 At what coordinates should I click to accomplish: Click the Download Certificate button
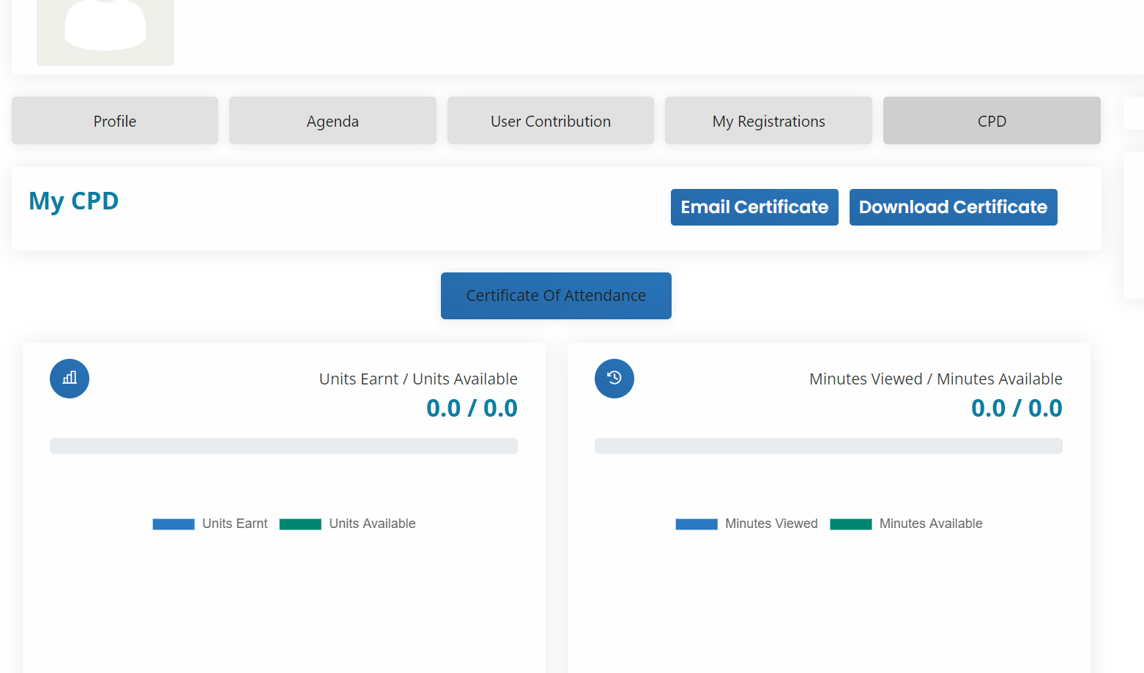pyautogui.click(x=953, y=207)
